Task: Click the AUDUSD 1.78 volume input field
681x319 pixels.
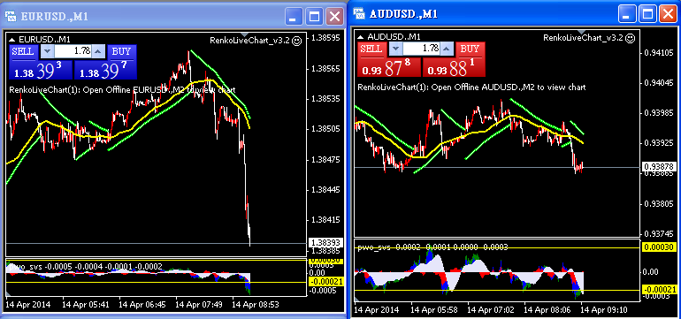Action: point(421,49)
